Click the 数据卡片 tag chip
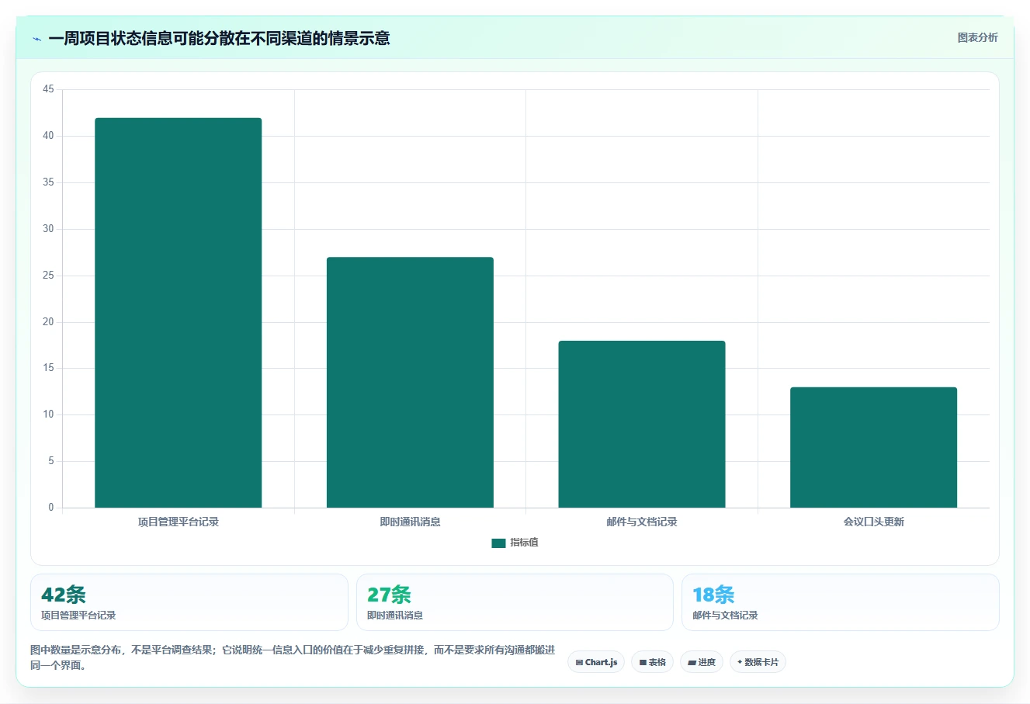The width and height of the screenshot is (1030, 704). point(758,662)
